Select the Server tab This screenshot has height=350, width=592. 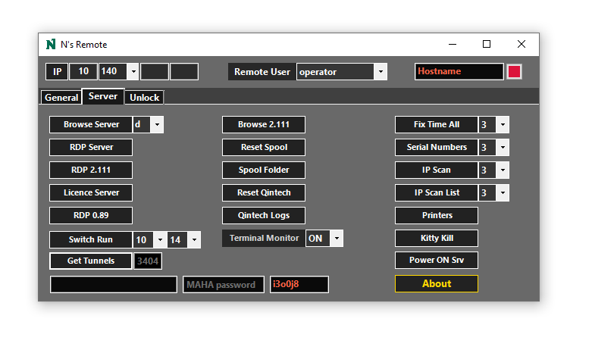point(102,96)
